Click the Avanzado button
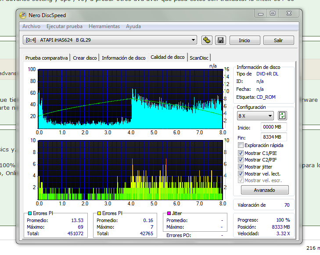The width and height of the screenshot is (320, 255). coord(265,190)
